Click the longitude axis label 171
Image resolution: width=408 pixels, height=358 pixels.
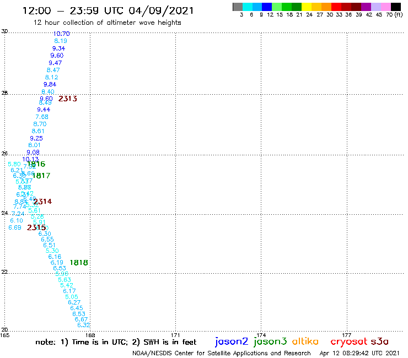click(175, 335)
